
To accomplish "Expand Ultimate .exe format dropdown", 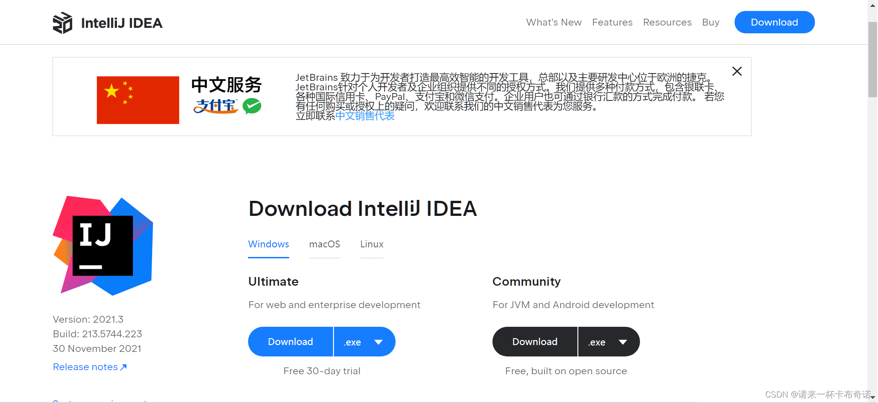I will pos(365,342).
